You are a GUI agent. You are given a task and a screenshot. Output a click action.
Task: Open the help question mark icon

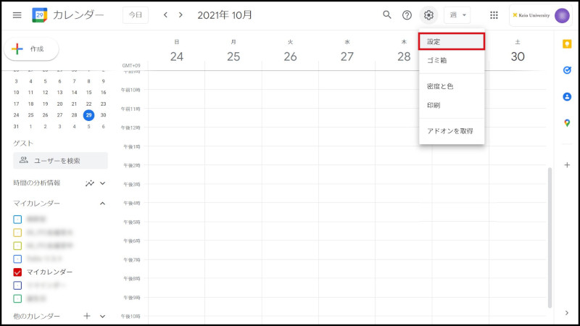pyautogui.click(x=407, y=14)
